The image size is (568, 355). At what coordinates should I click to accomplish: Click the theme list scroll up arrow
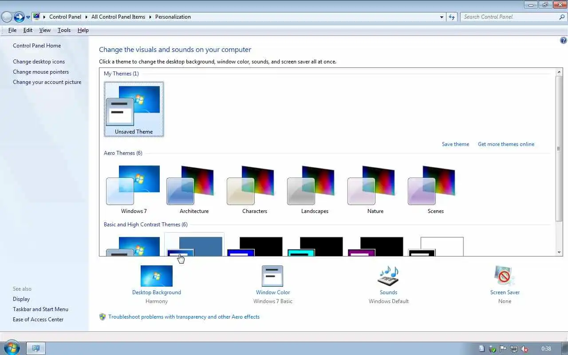click(559, 72)
